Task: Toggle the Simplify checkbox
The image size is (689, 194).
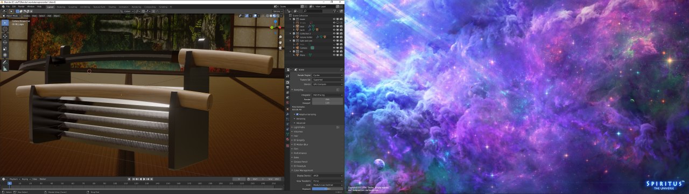Action: [296, 140]
